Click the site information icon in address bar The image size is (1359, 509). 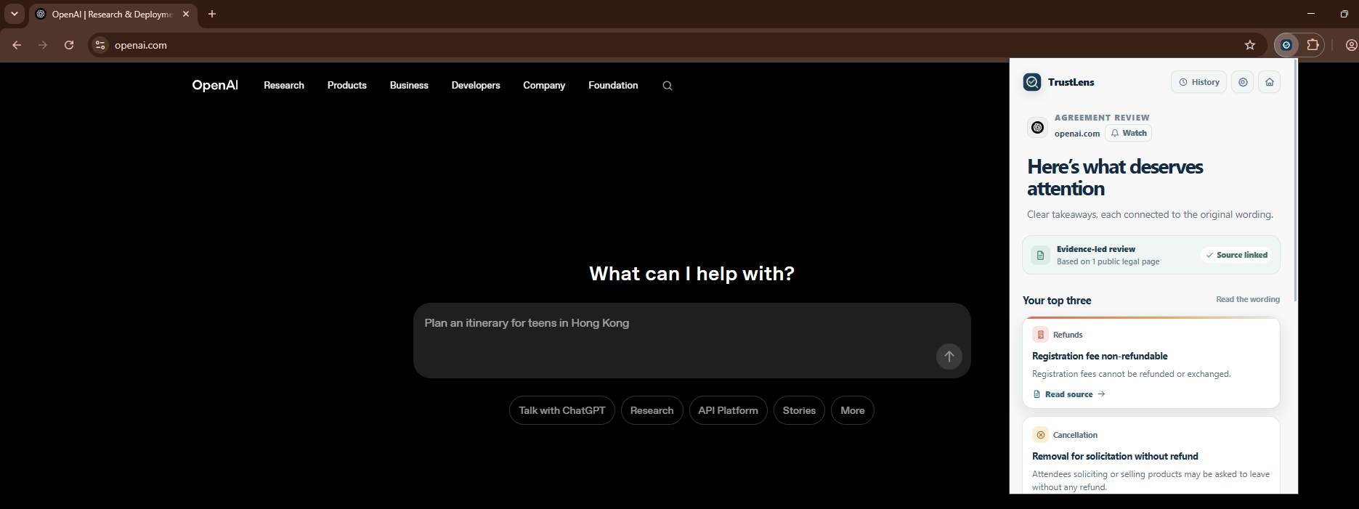(100, 45)
